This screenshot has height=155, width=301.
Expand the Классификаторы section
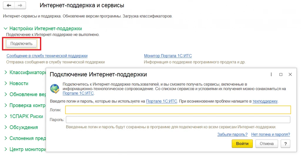click(25, 72)
